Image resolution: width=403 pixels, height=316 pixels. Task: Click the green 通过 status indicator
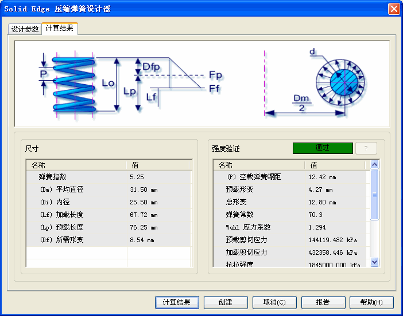[322, 148]
